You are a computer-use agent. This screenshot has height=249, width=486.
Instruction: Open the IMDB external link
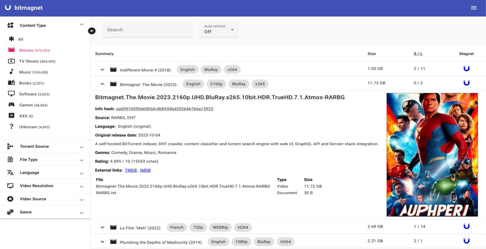[145, 170]
